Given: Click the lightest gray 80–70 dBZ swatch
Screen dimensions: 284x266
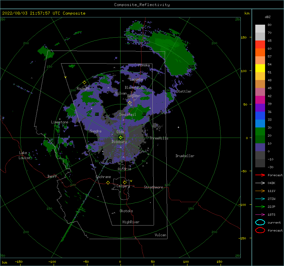Looking at the screenshot, I should click(x=260, y=29).
